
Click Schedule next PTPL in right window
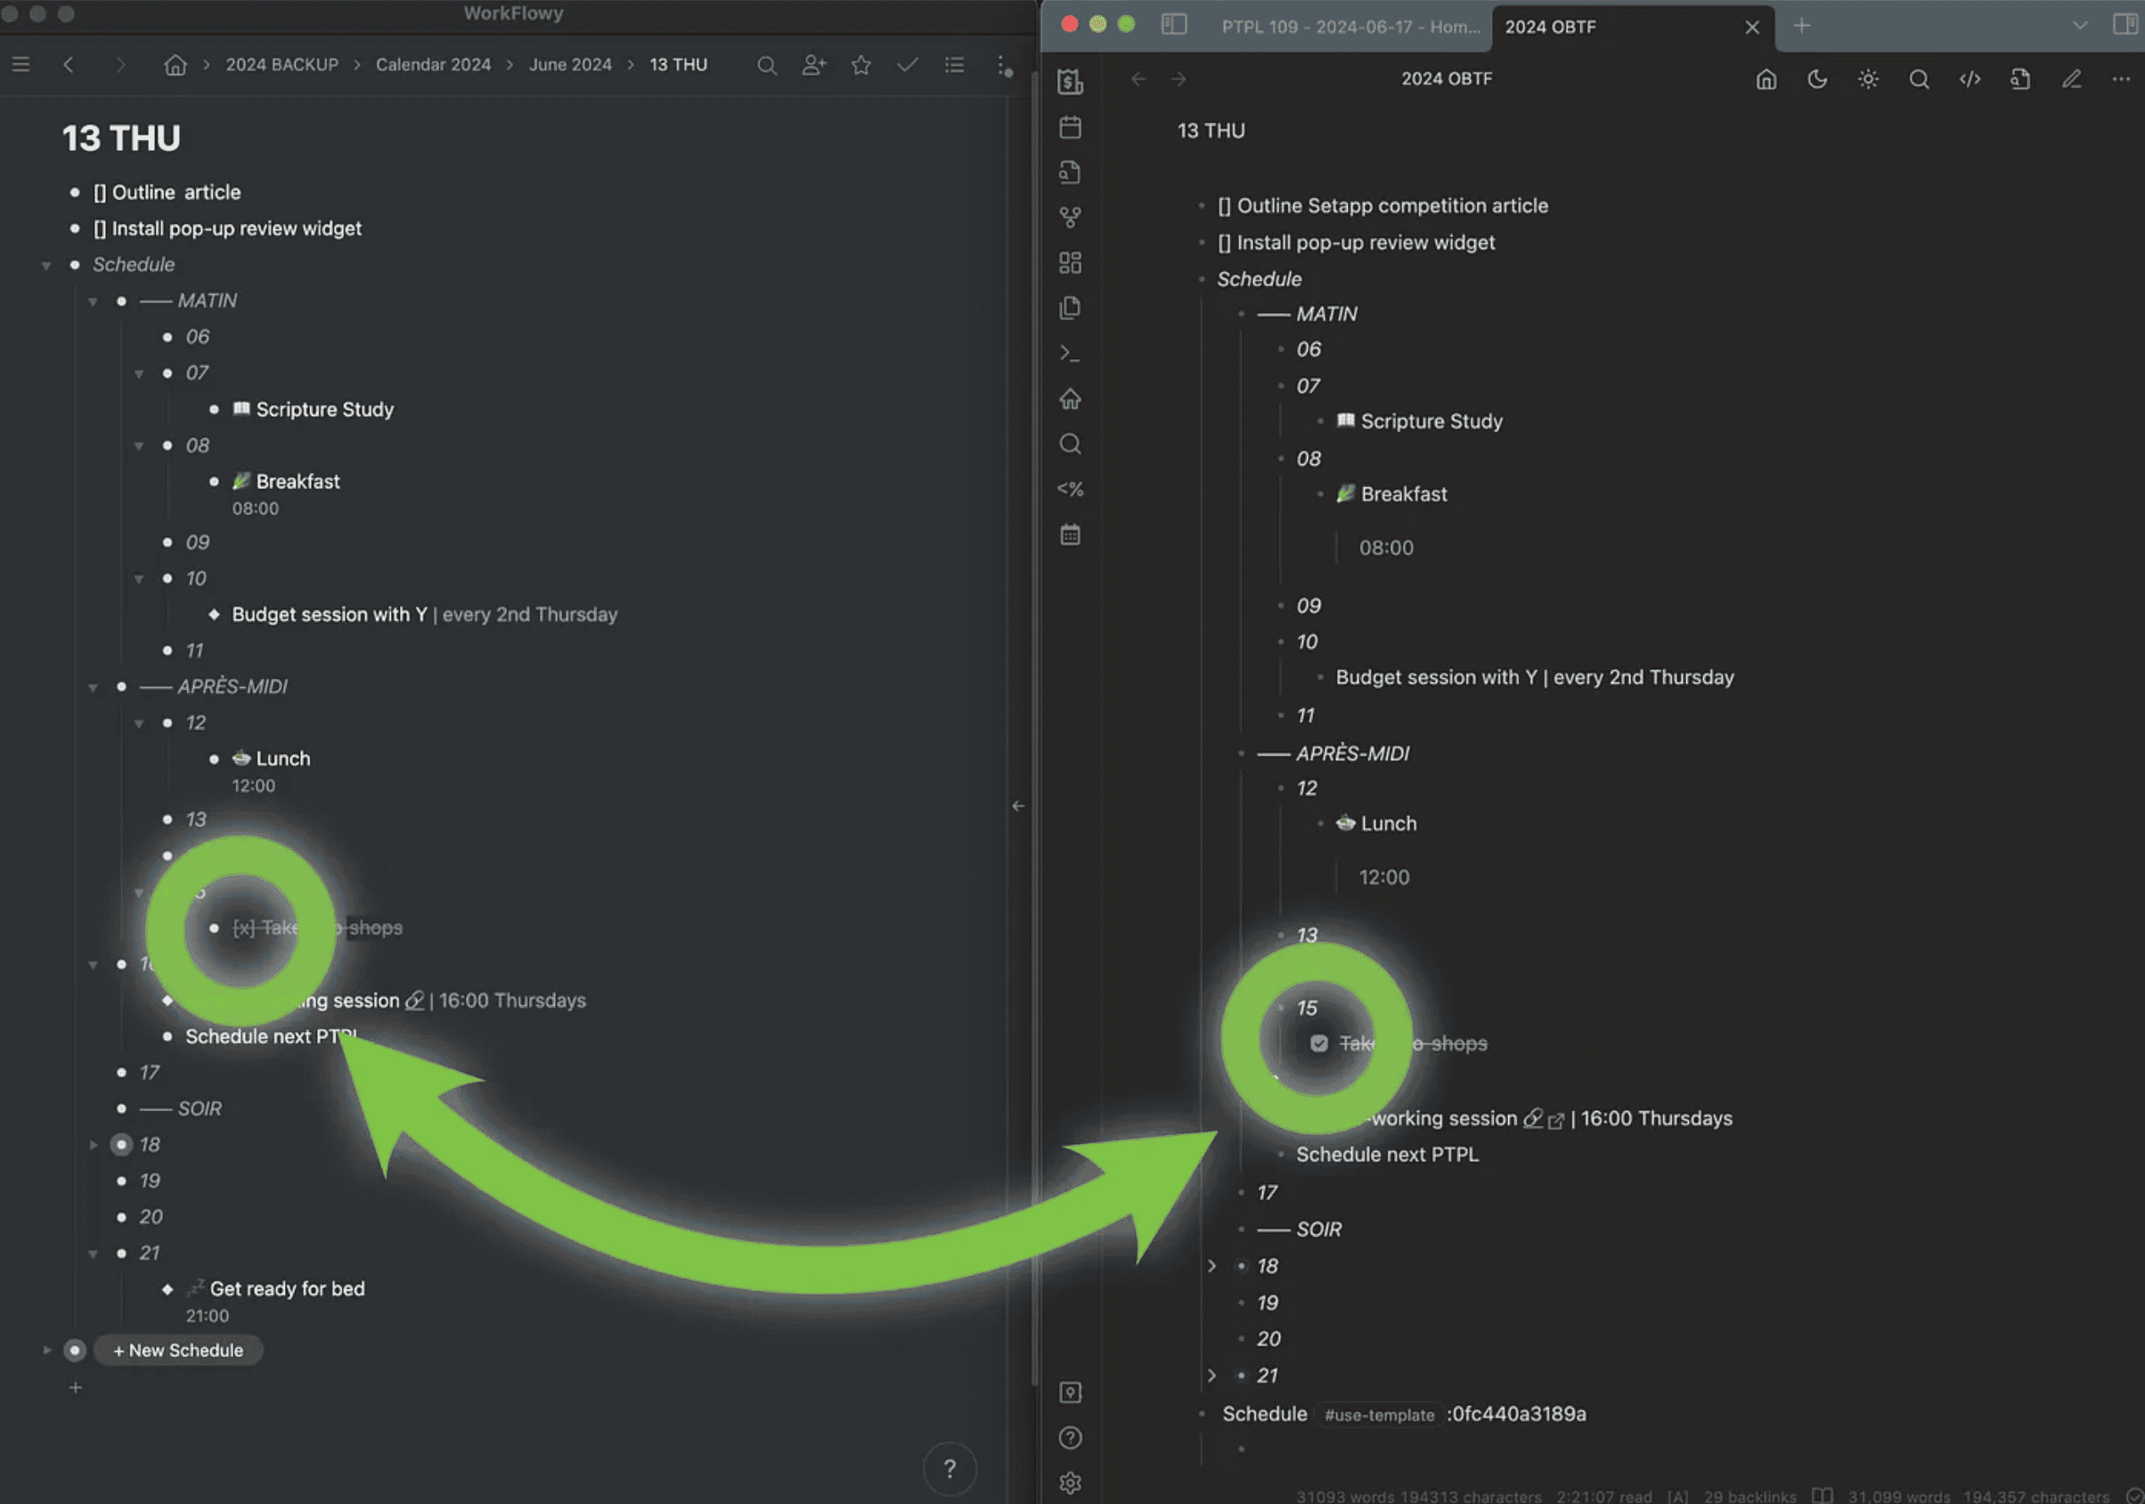[1386, 1155]
